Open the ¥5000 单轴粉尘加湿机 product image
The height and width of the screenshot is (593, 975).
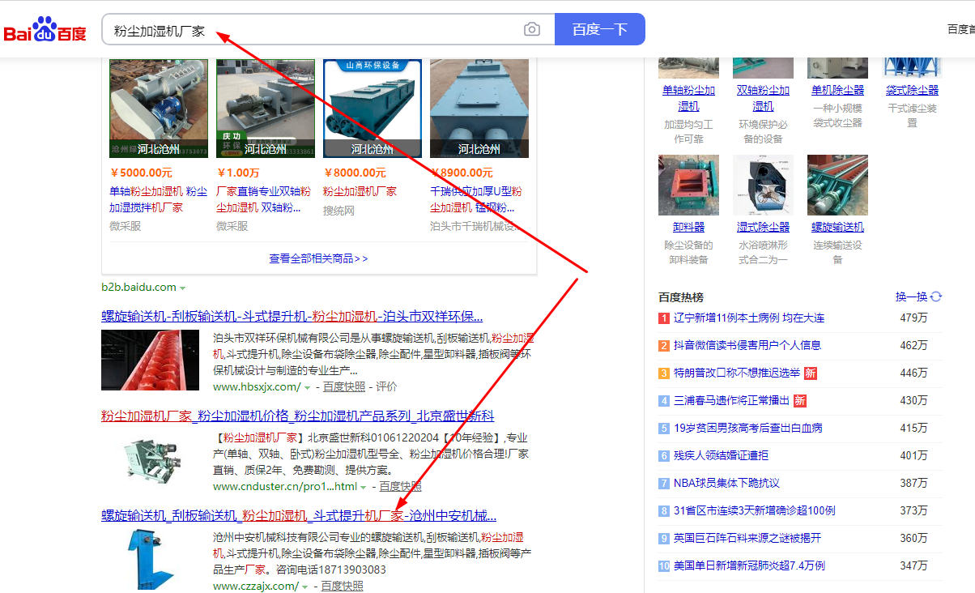pyautogui.click(x=159, y=108)
